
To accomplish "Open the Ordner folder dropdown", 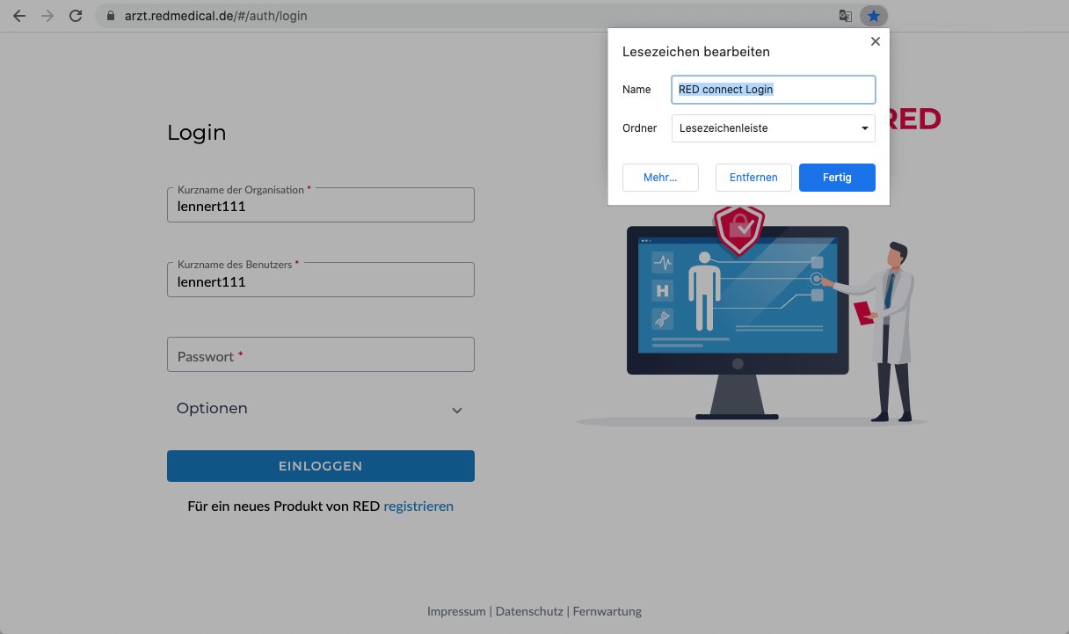I will click(x=773, y=128).
